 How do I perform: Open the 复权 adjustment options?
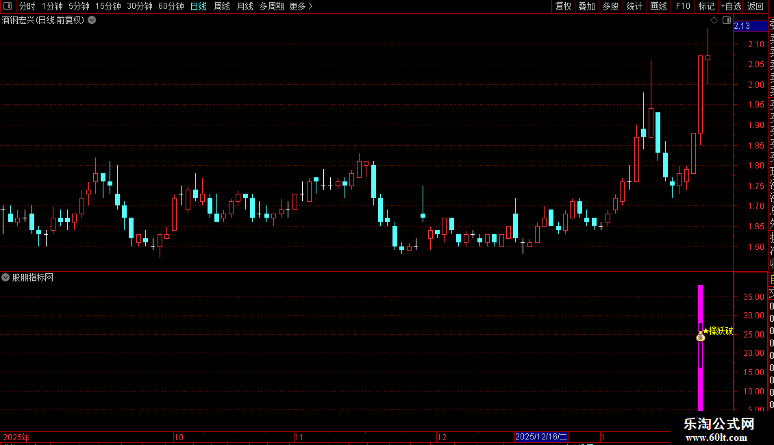pyautogui.click(x=563, y=6)
